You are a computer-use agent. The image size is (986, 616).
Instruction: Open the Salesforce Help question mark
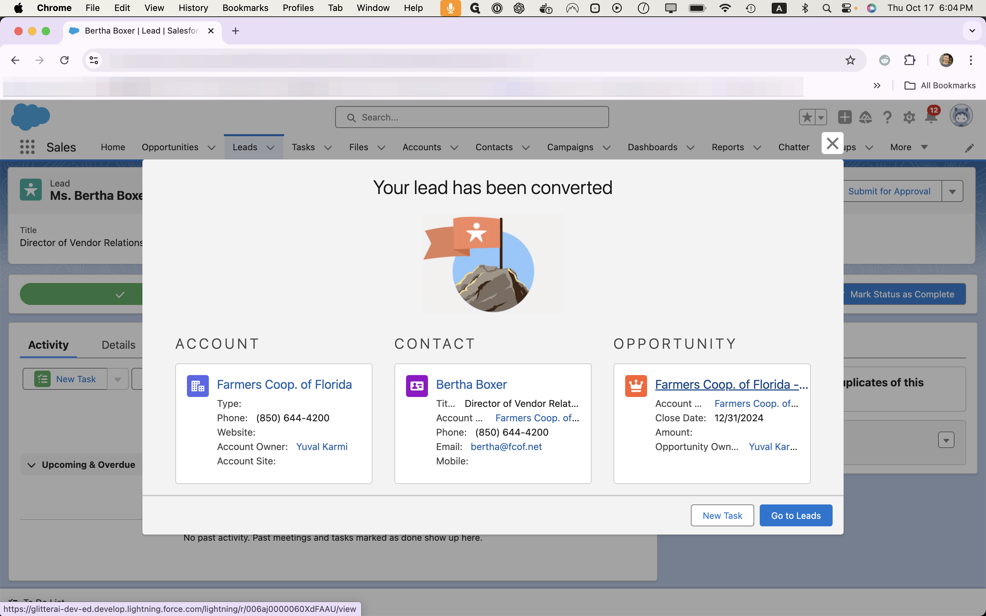(887, 117)
